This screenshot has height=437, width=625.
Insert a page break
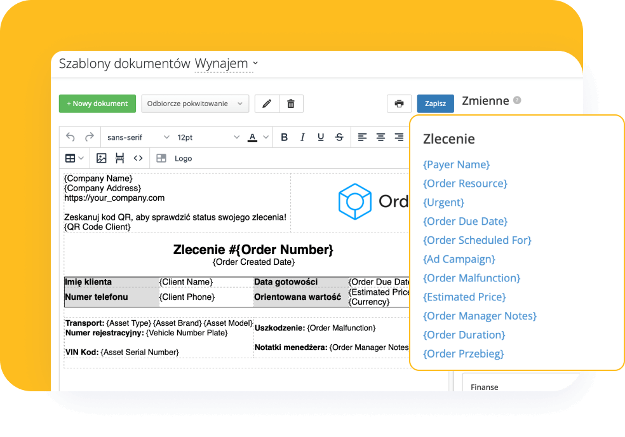pyautogui.click(x=119, y=158)
